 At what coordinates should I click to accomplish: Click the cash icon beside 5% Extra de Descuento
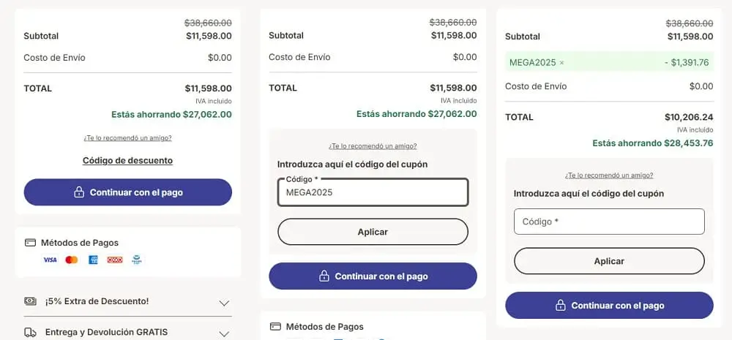click(x=30, y=301)
